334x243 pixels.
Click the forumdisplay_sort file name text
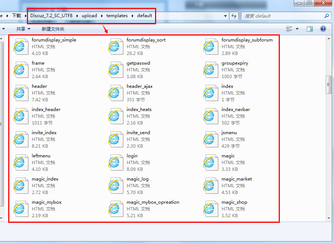pos(146,40)
